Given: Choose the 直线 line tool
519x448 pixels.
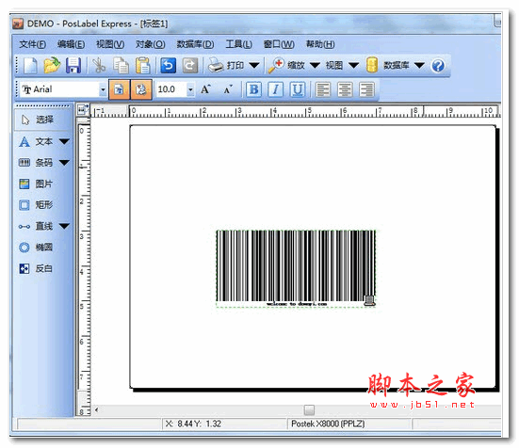Looking at the screenshot, I should point(36,226).
